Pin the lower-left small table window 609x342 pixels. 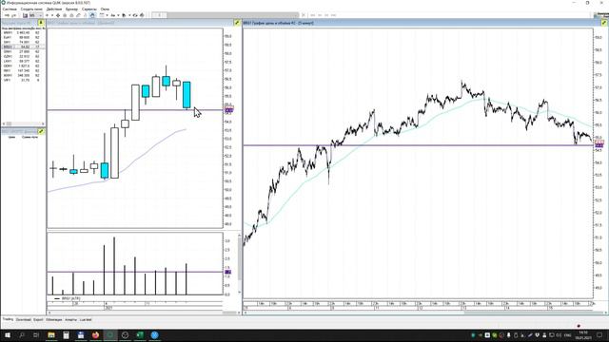pos(41,131)
